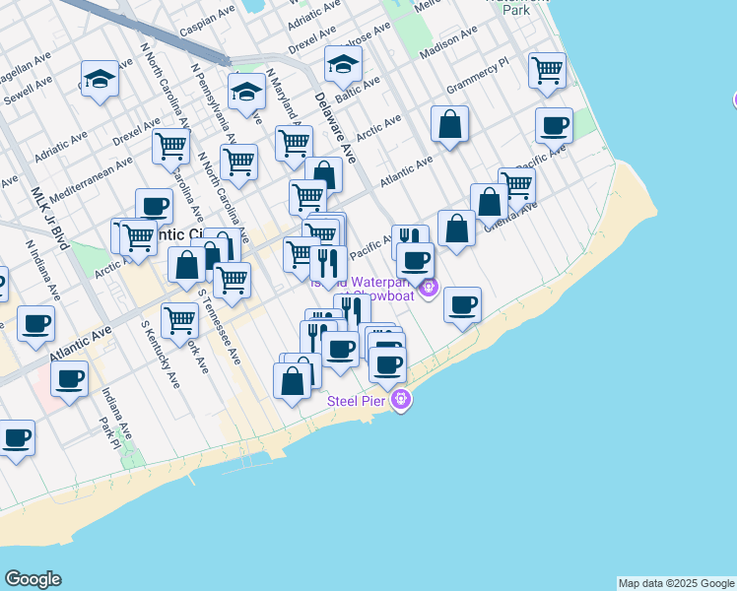The height and width of the screenshot is (591, 737).
Task: Select the coffee cup marker above Pacific Ave label
Action: [554, 126]
